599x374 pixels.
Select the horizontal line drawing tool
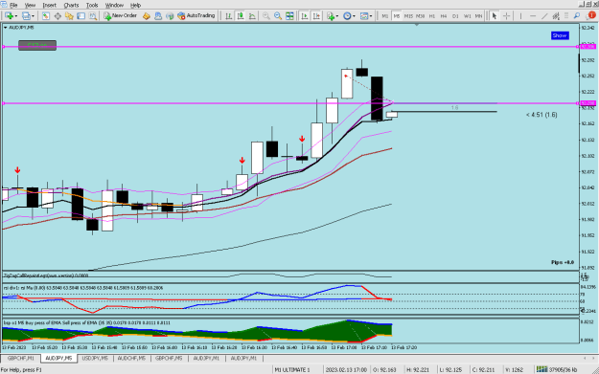click(x=533, y=15)
